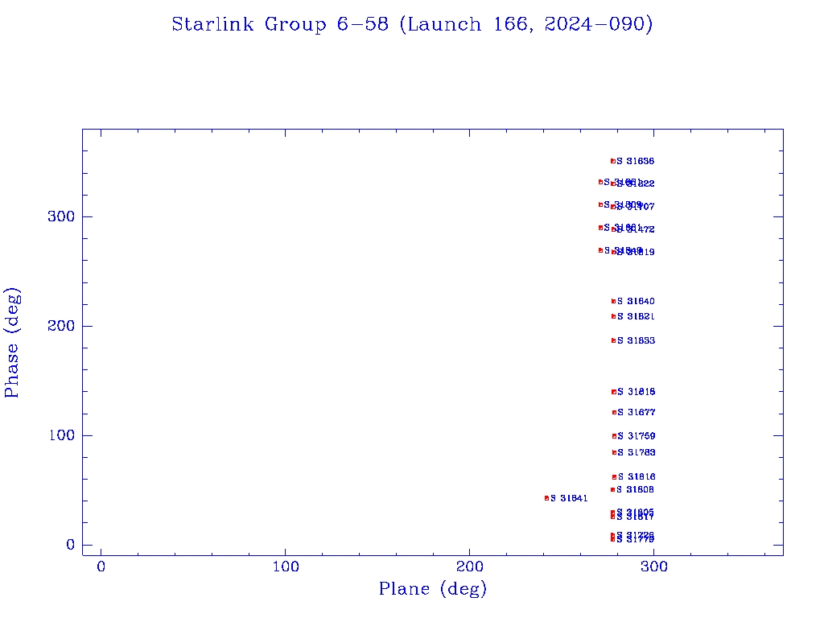Viewport: 824px width, 618px height.
Task: Select the satellite label S 31608
Action: [x=636, y=490]
